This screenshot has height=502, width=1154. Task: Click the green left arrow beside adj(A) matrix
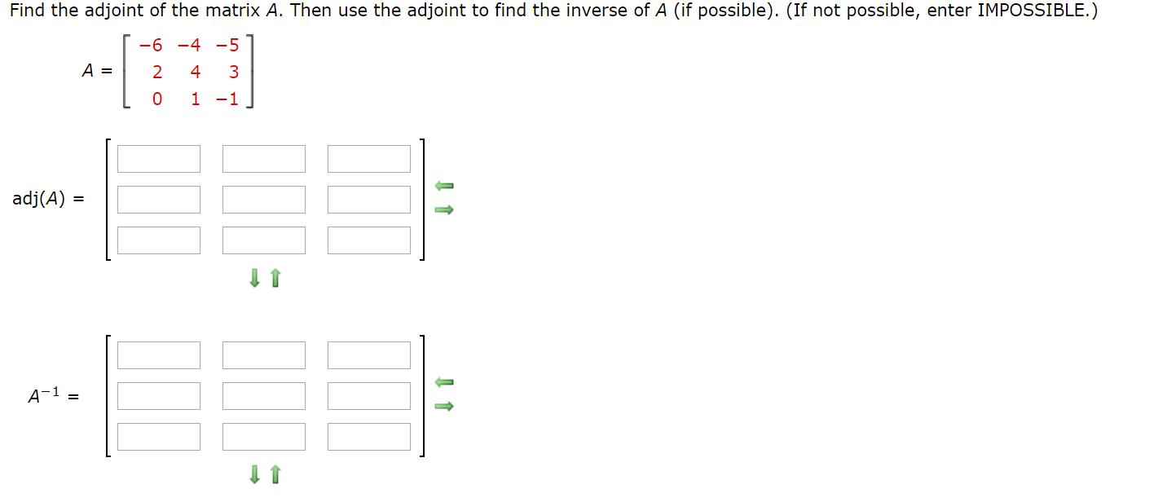point(444,186)
